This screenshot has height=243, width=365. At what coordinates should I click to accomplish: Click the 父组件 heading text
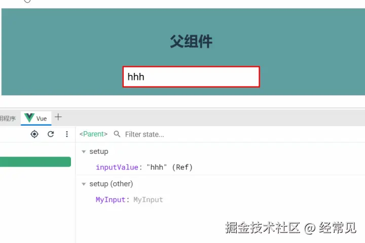[x=191, y=42]
